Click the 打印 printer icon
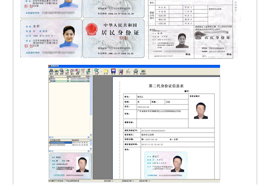Viewport: 265px width, 187px height. [136, 71]
